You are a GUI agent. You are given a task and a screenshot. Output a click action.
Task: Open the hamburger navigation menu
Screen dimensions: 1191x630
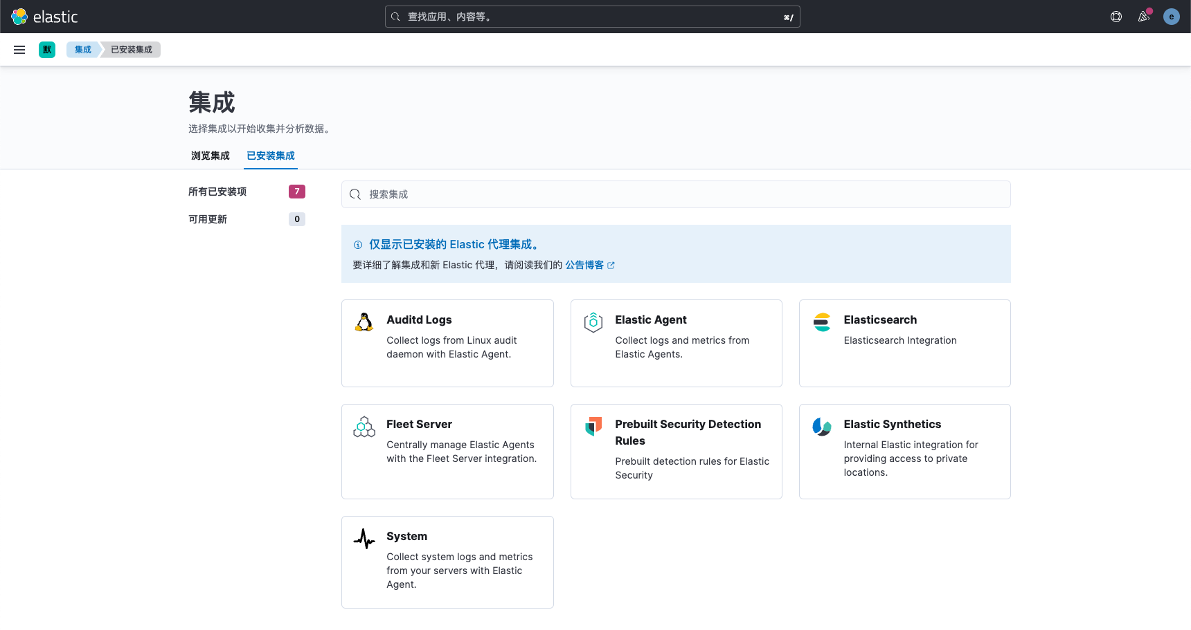[19, 50]
